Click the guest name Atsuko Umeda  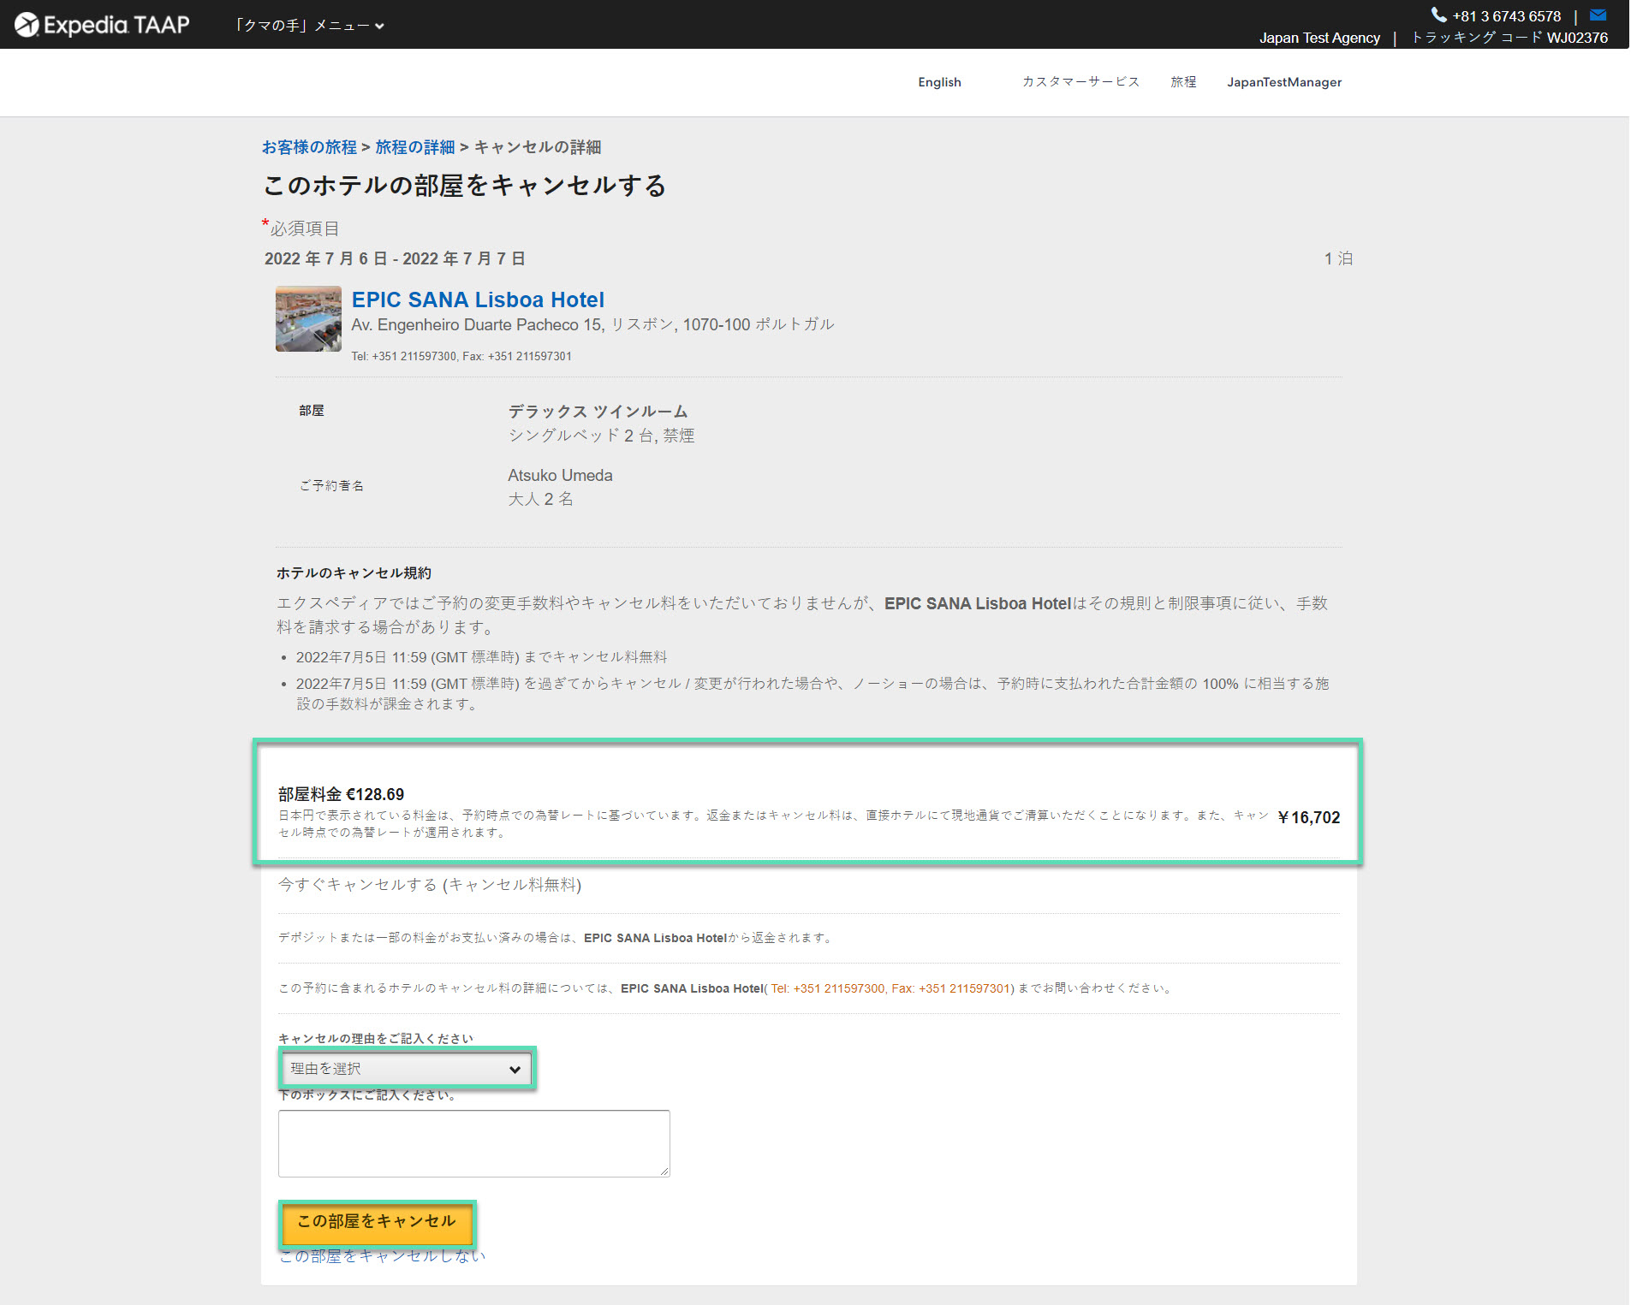tap(560, 476)
